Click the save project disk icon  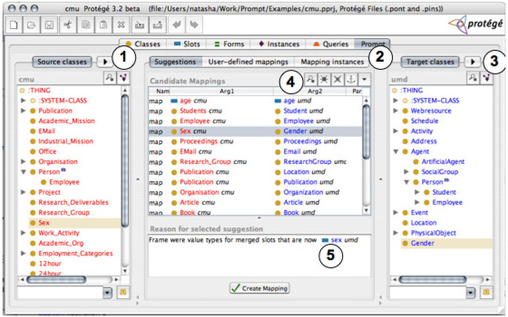pos(49,25)
